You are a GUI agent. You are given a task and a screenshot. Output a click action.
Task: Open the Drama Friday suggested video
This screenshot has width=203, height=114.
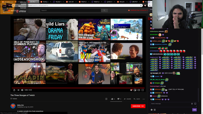tap(62, 29)
